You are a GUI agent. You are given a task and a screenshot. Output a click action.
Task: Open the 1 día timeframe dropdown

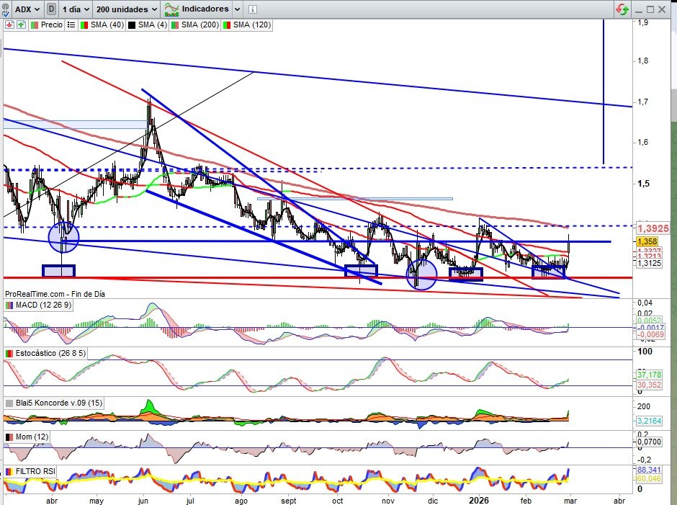click(76, 9)
